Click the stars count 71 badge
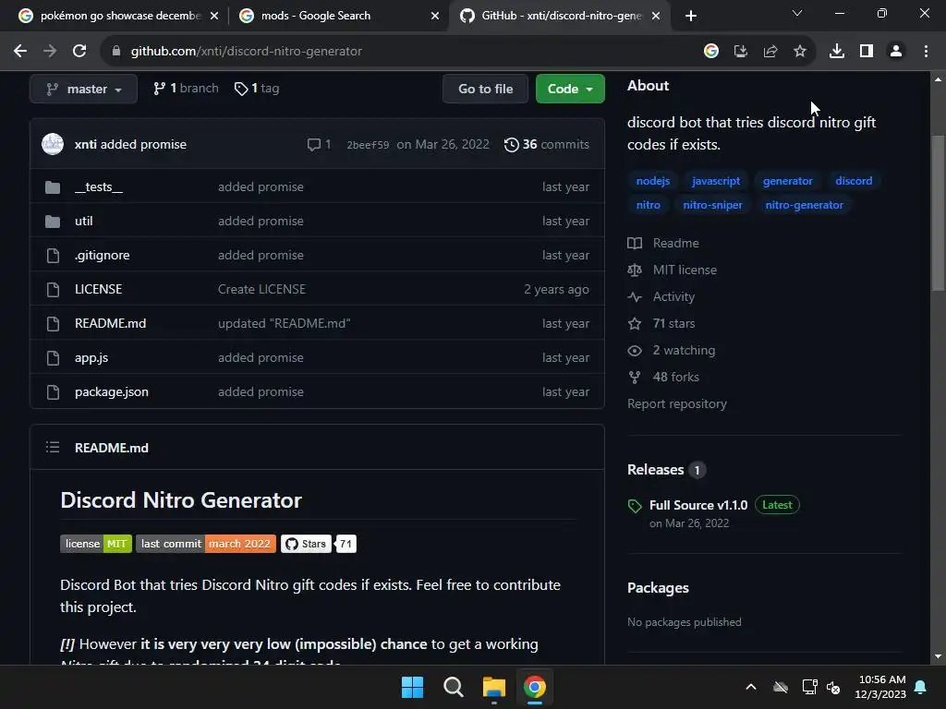 [346, 544]
